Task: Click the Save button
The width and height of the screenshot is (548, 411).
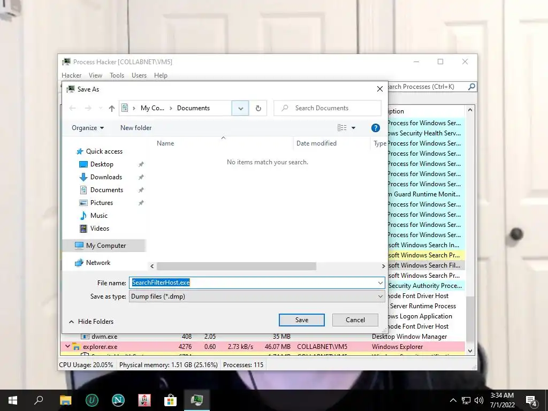Action: coord(302,320)
